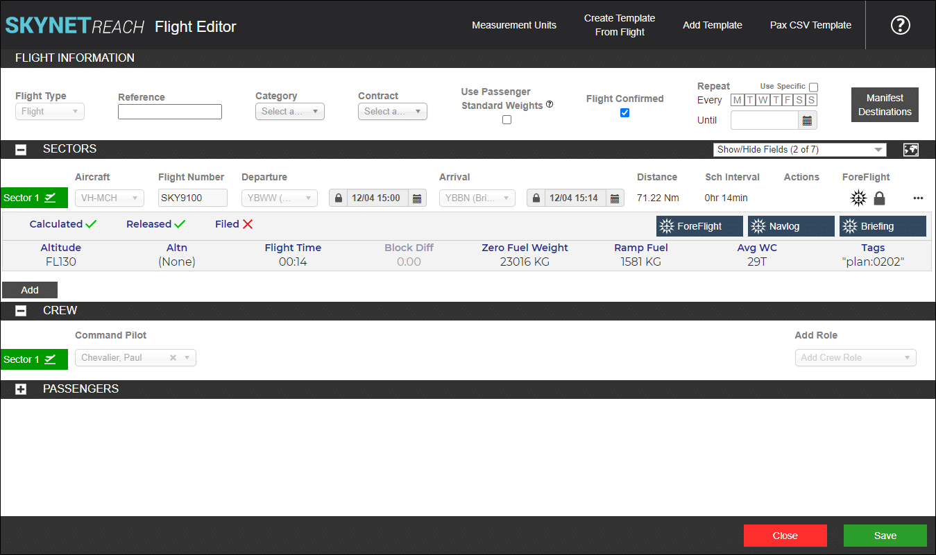Open the three-dot actions menu for Sector 1
The height and width of the screenshot is (555, 936).
(x=919, y=198)
